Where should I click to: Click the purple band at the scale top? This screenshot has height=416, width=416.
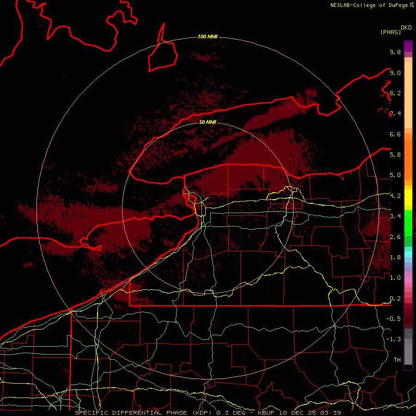(x=408, y=46)
